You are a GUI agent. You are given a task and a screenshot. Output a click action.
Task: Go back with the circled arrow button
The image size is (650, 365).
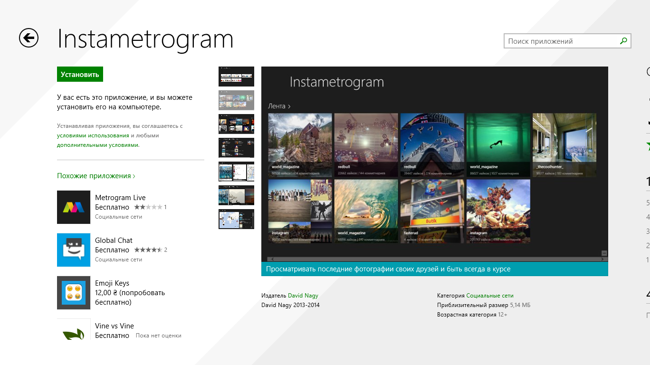(x=29, y=38)
